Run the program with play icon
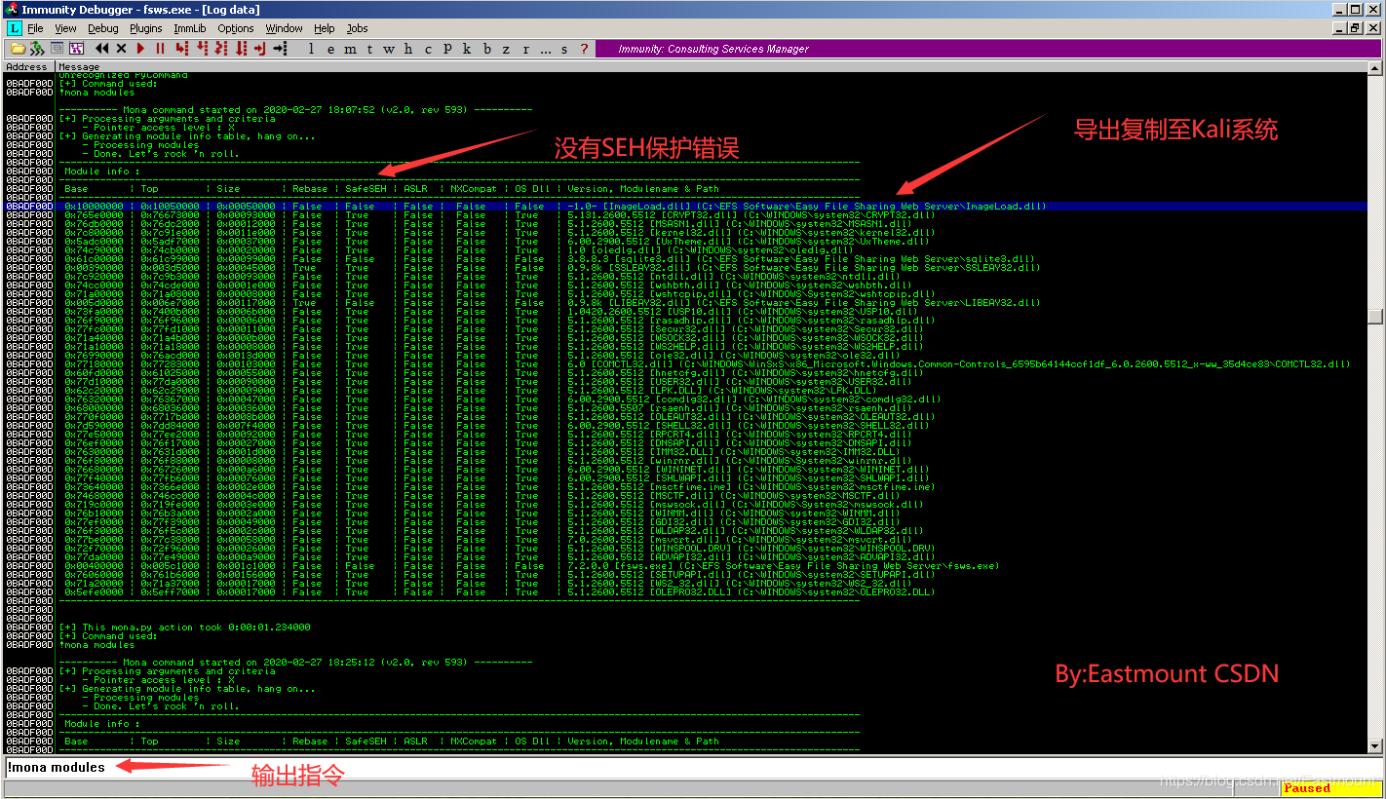1386x799 pixels. tap(141, 49)
